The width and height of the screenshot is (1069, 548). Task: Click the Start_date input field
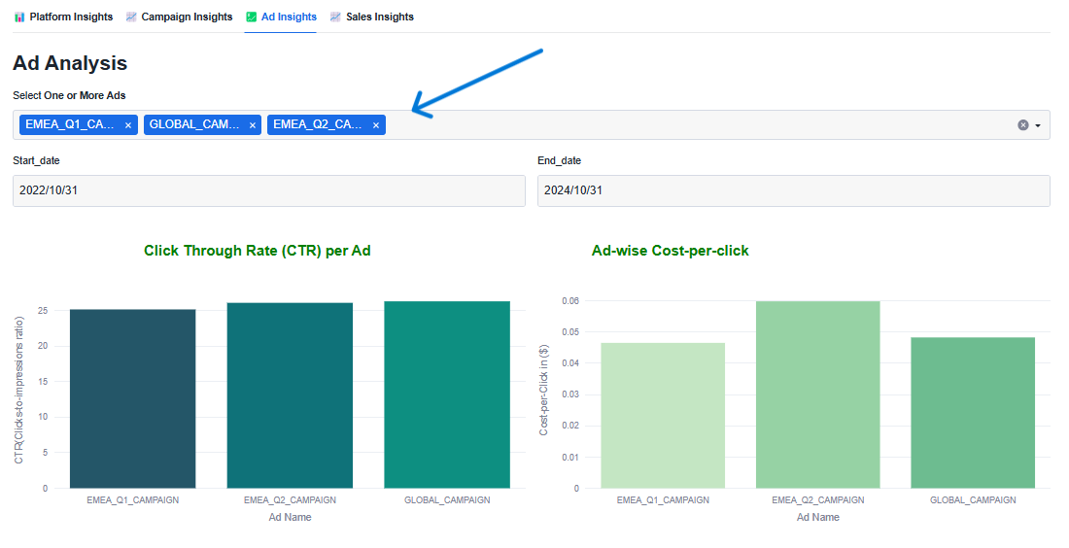(268, 190)
